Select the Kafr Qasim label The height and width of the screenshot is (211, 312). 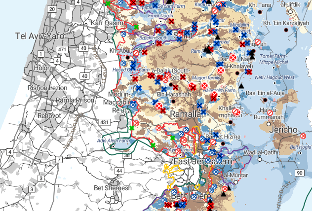pos(107,23)
